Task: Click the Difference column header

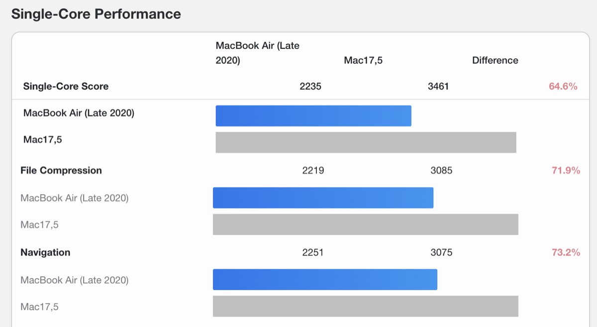Action: [495, 60]
